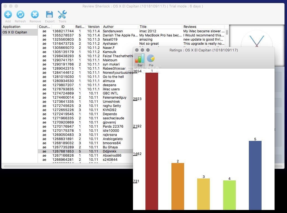Click author 'Umeshtrek'
The width and height of the screenshot is (287, 213).
(x=111, y=101)
